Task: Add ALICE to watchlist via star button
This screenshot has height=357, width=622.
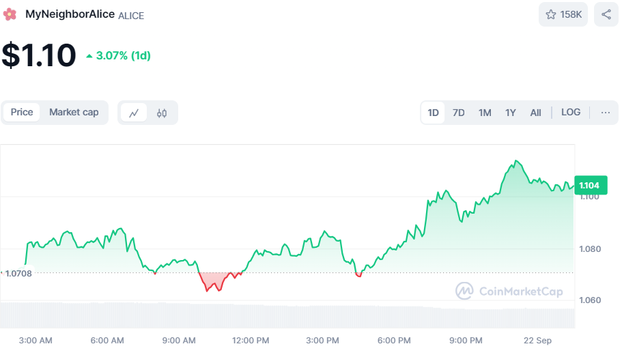Action: (x=563, y=15)
